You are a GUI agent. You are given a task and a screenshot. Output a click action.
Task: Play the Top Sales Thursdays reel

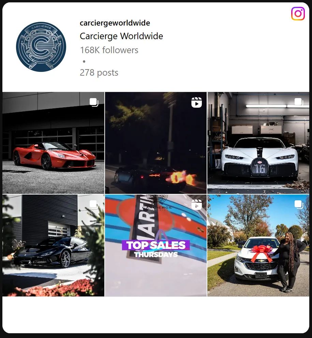[156, 246]
